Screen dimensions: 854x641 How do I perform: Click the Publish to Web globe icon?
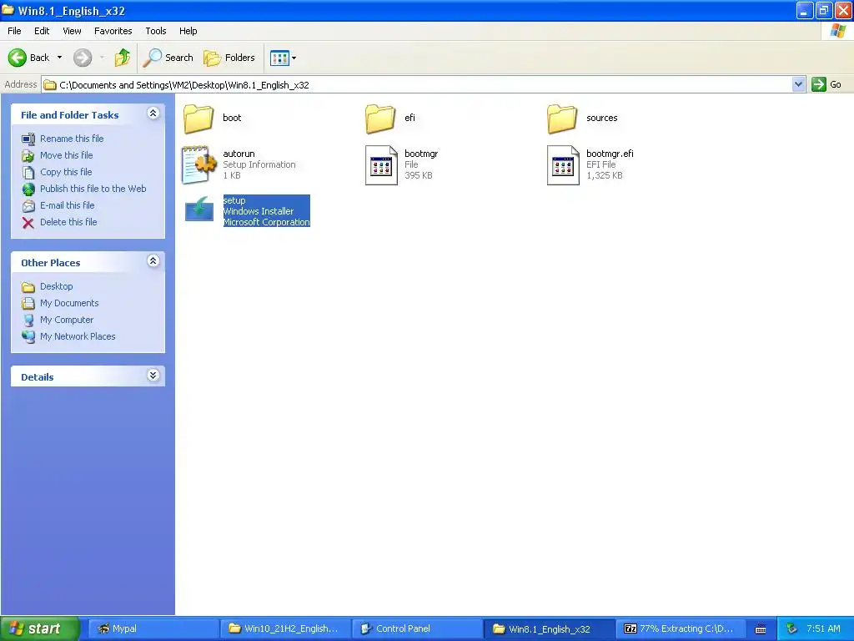click(28, 189)
